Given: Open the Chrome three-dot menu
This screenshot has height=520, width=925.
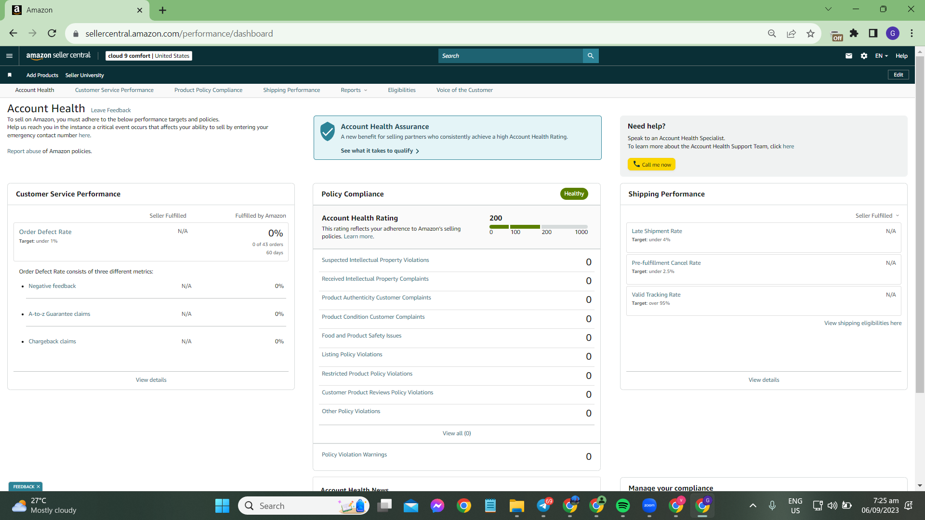Looking at the screenshot, I should [912, 33].
